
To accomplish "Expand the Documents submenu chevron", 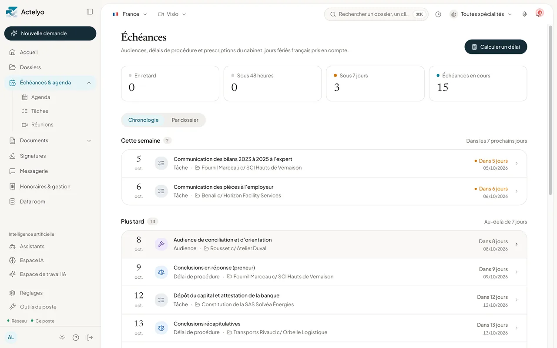I will [x=89, y=141].
